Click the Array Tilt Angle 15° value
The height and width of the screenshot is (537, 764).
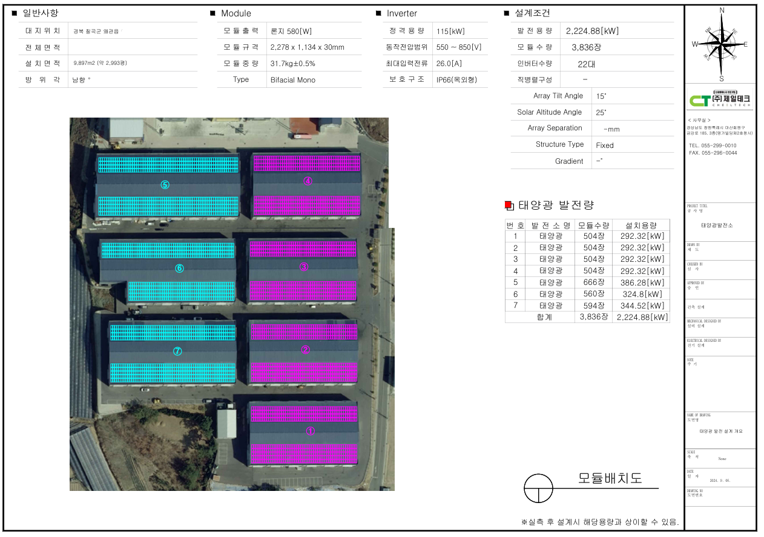pyautogui.click(x=601, y=96)
